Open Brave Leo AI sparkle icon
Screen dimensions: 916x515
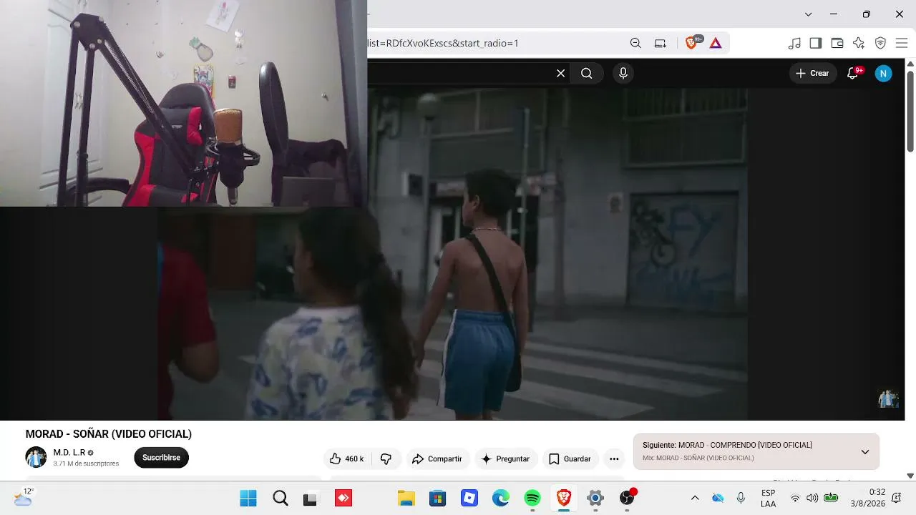[859, 43]
